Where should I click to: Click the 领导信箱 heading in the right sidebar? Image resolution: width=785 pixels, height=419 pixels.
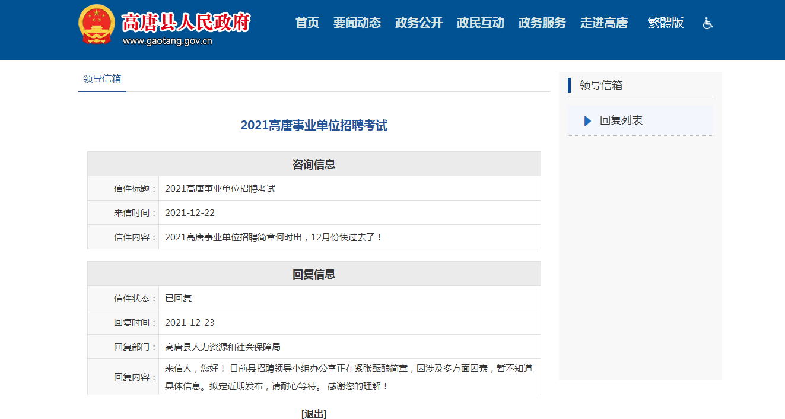coord(601,85)
